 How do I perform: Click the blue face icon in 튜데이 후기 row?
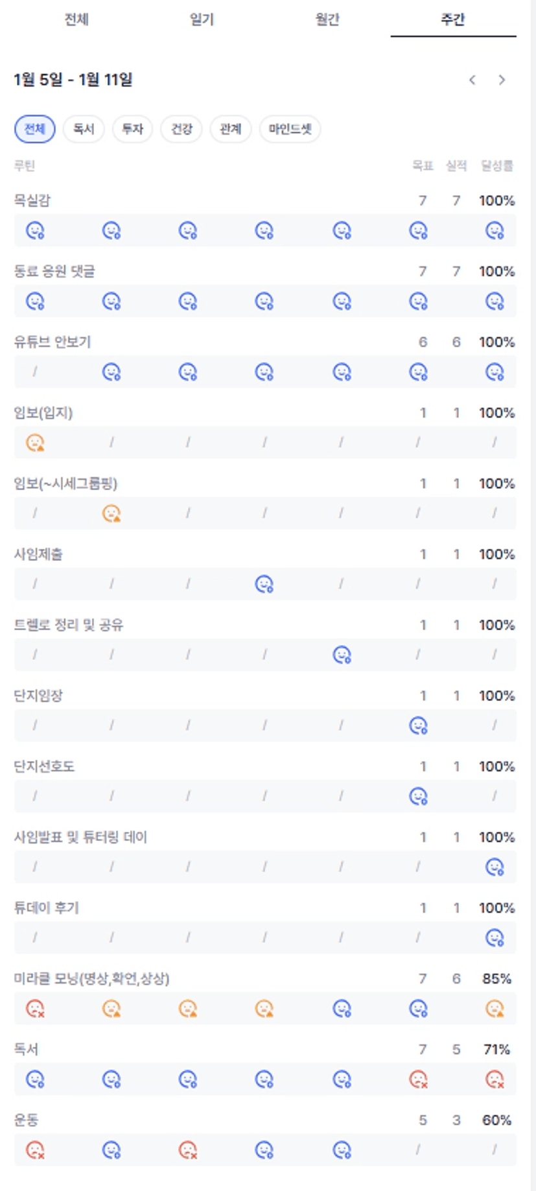point(495,937)
